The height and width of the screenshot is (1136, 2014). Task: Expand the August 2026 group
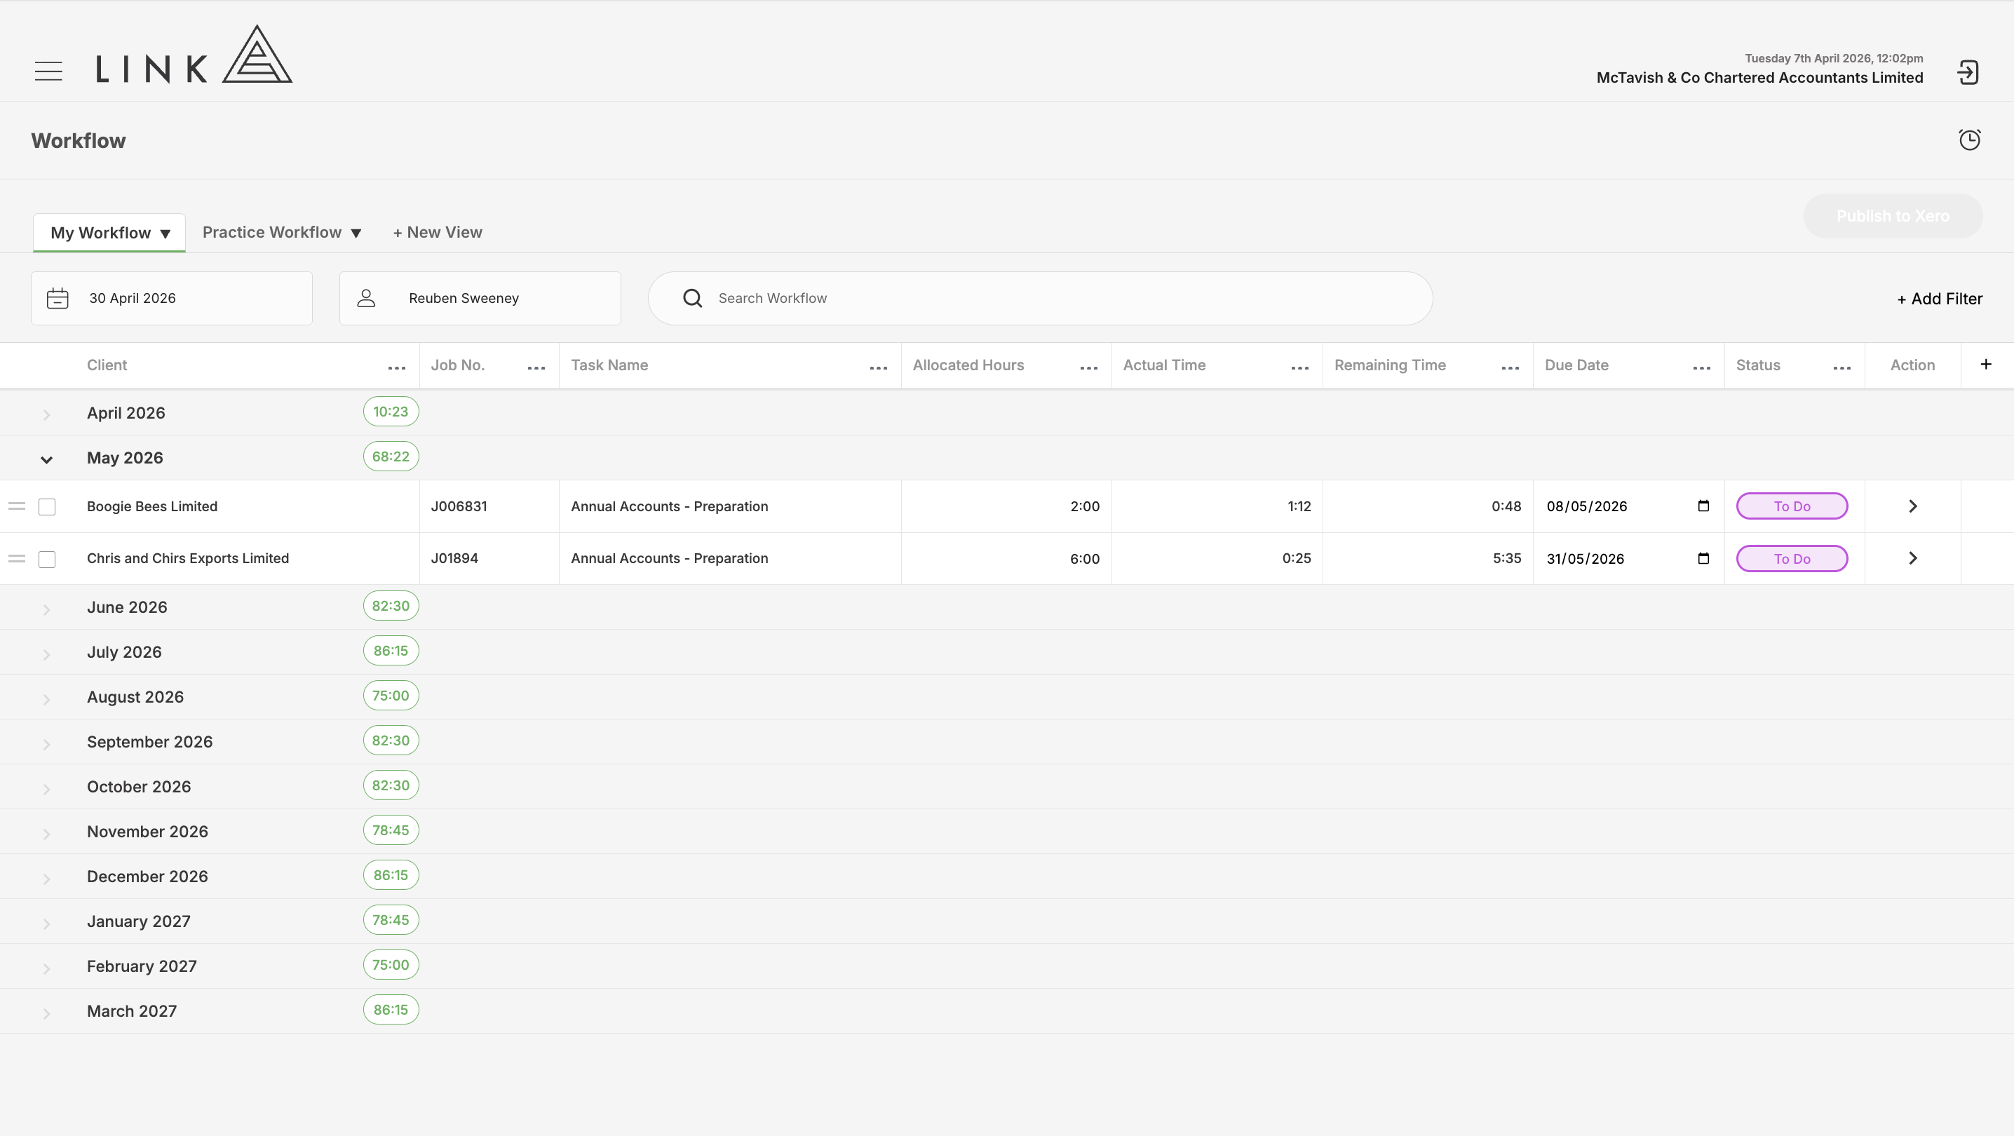[x=46, y=699]
